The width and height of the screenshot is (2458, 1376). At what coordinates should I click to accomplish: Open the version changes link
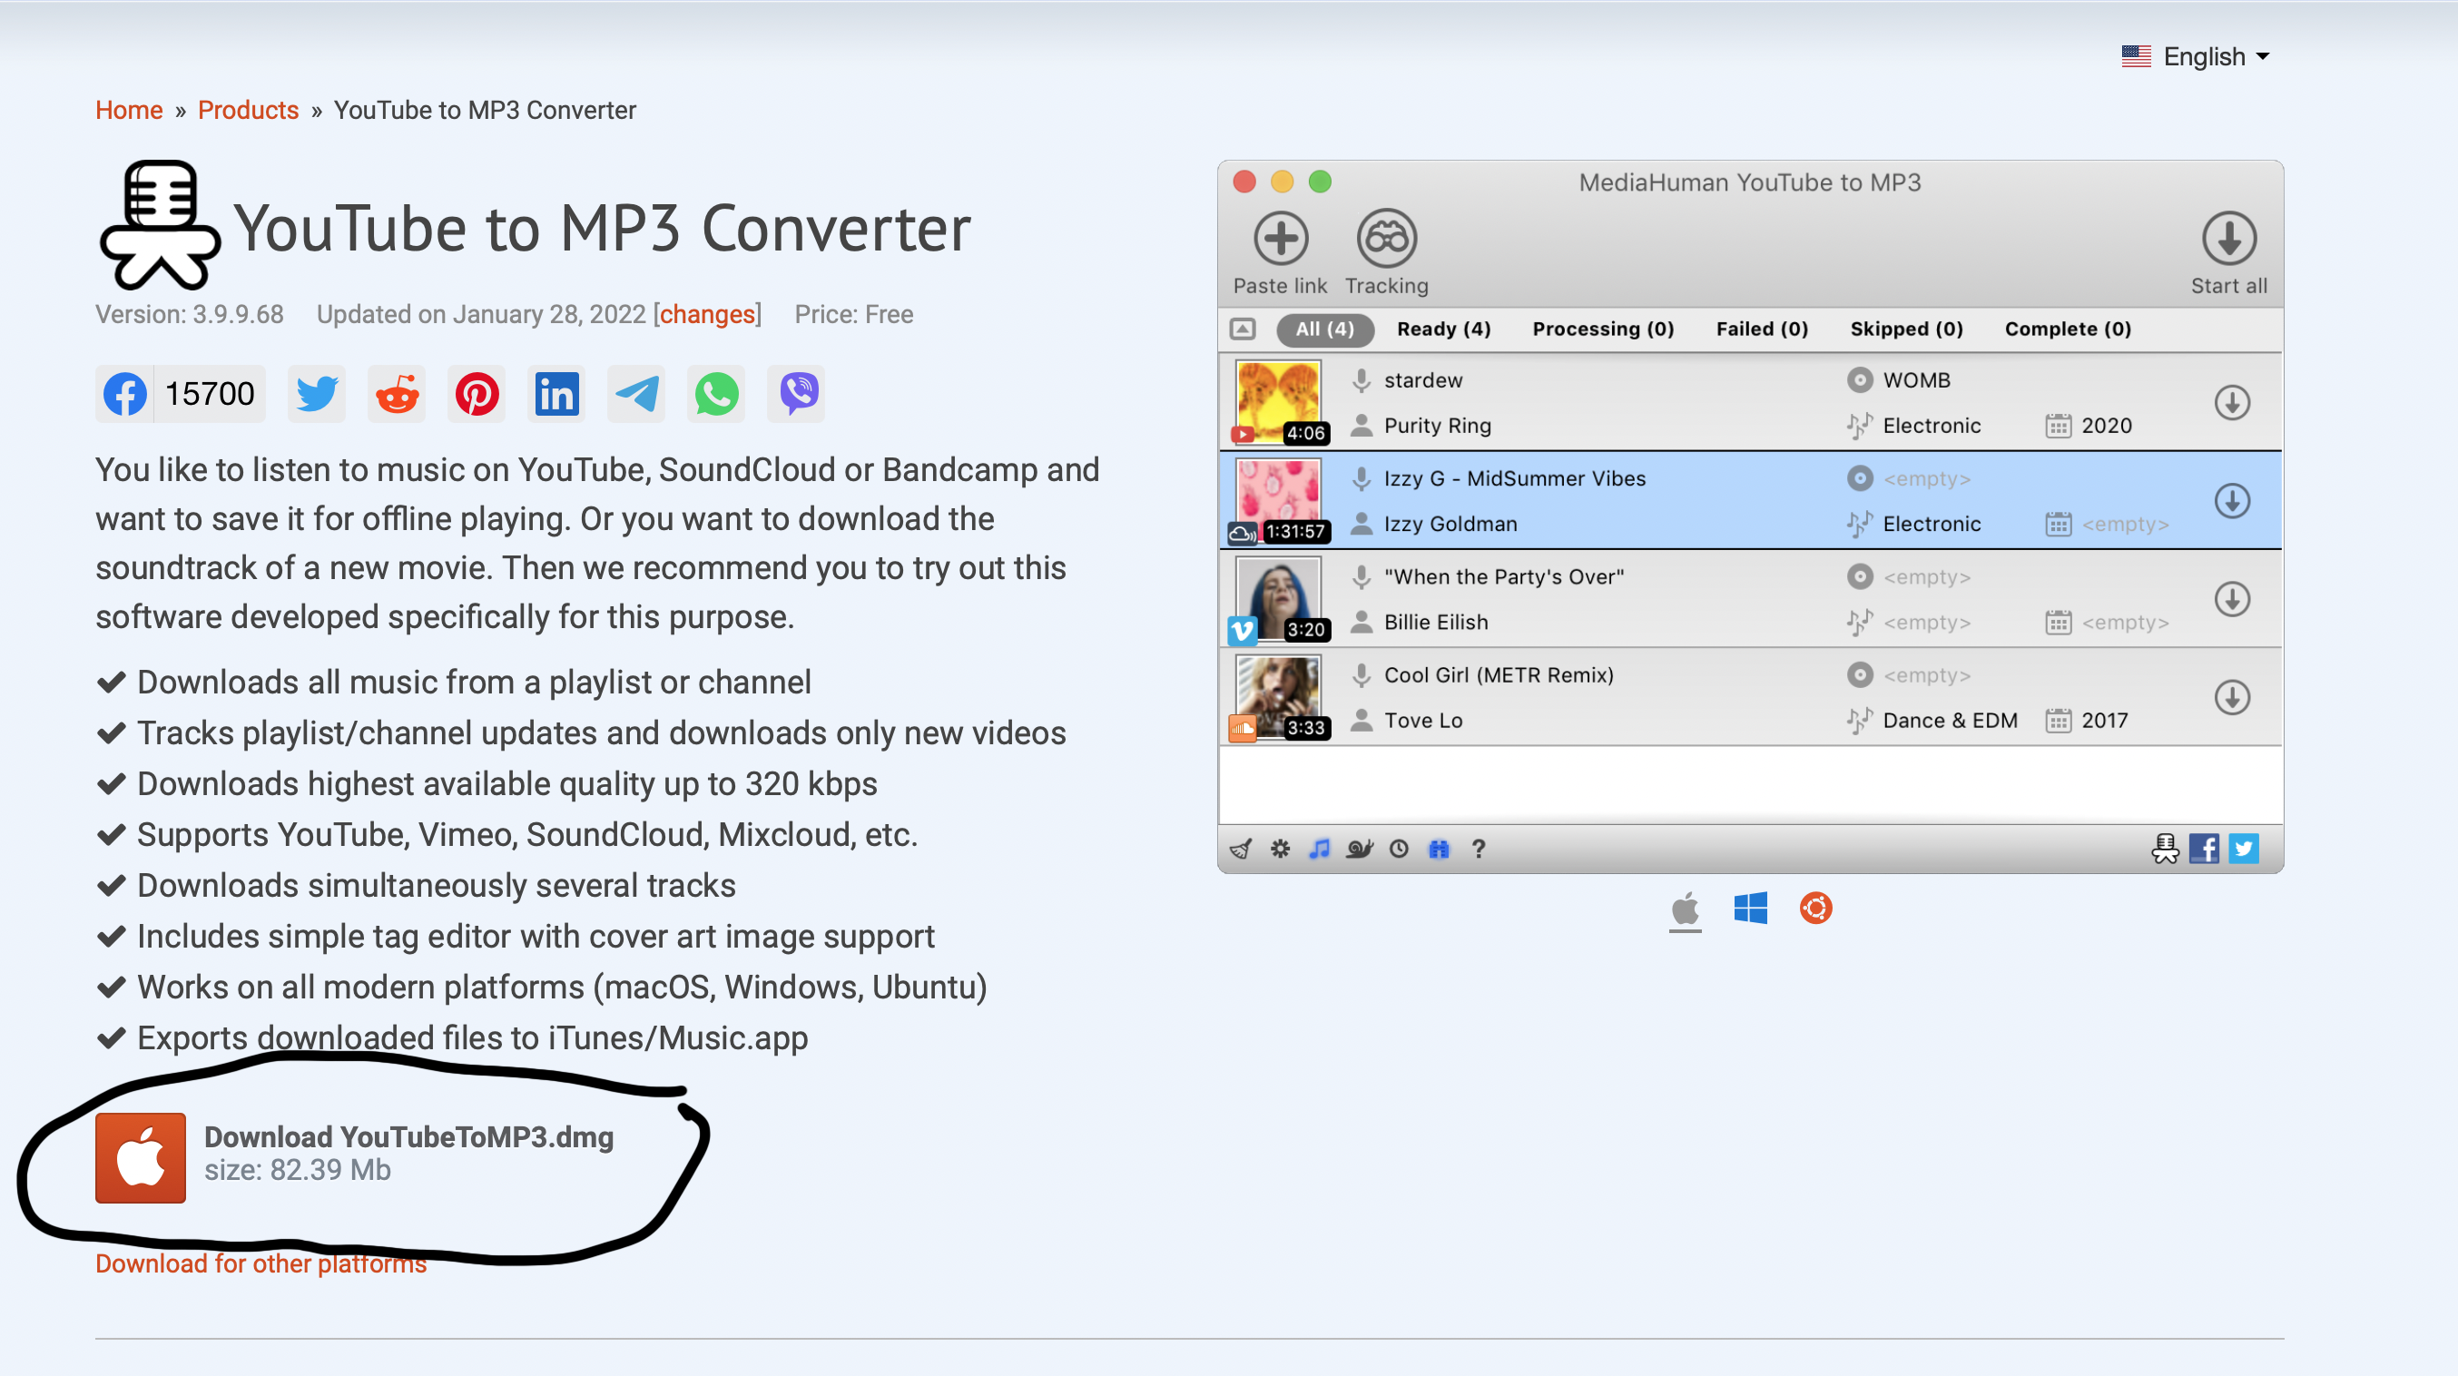[707, 315]
